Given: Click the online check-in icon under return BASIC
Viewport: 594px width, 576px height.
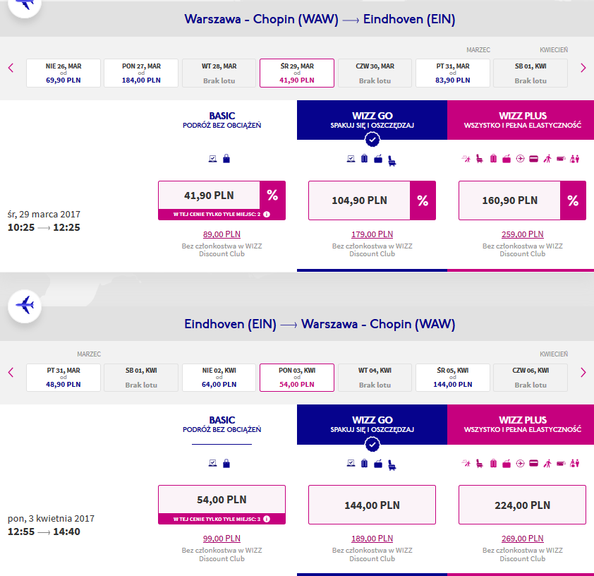Looking at the screenshot, I should pos(213,463).
